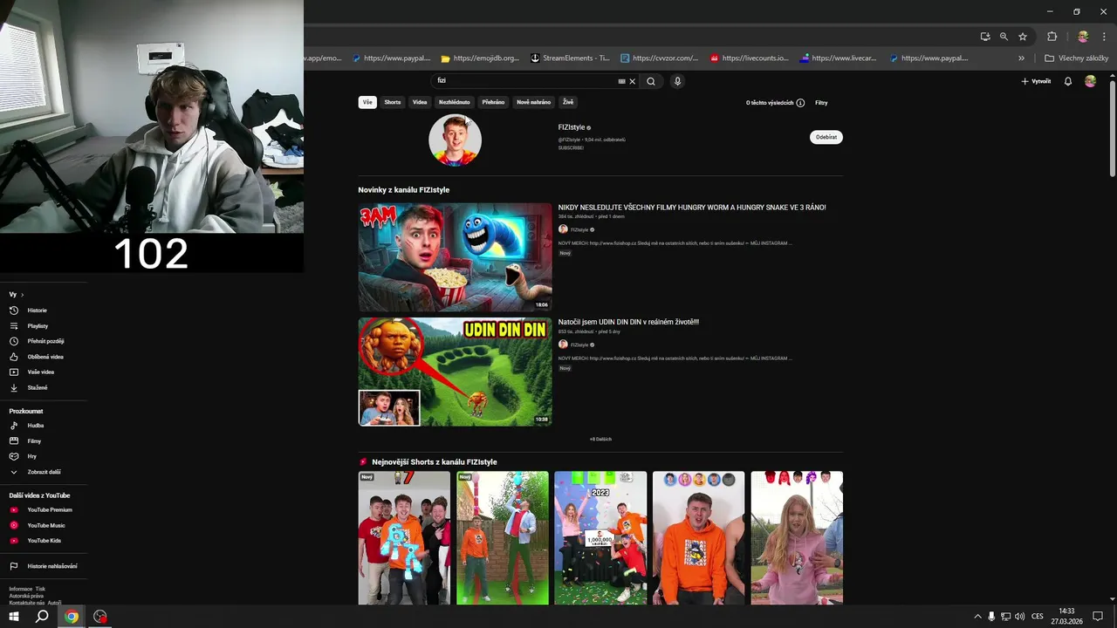Open YouTube Premium link
This screenshot has height=628, width=1117.
[x=50, y=510]
